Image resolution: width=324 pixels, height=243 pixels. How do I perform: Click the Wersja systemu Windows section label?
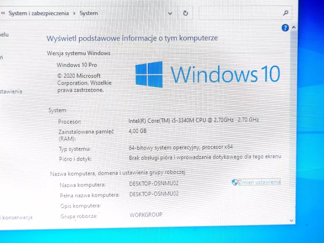point(79,53)
